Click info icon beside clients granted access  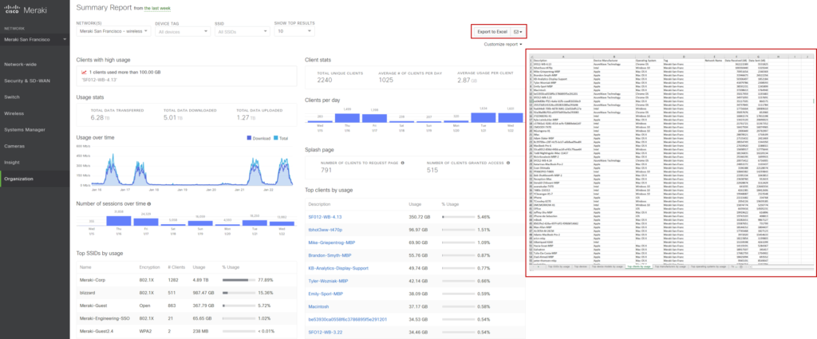[x=509, y=163]
